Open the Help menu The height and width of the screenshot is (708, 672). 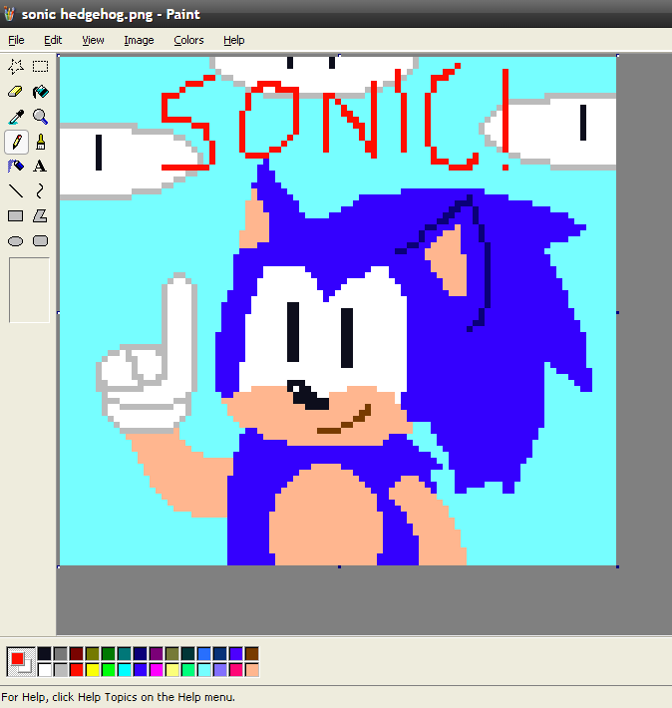(234, 40)
